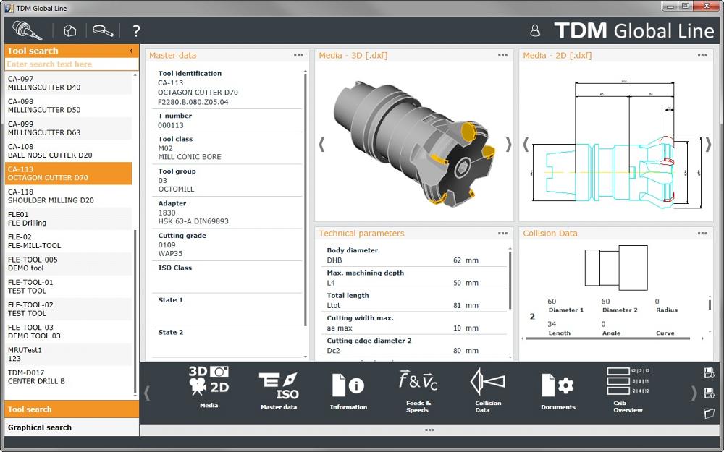Viewport: 724px width, 452px height.
Task: Select tool CA-113 OCTAGON CUTTER D70
Action: 68,174
